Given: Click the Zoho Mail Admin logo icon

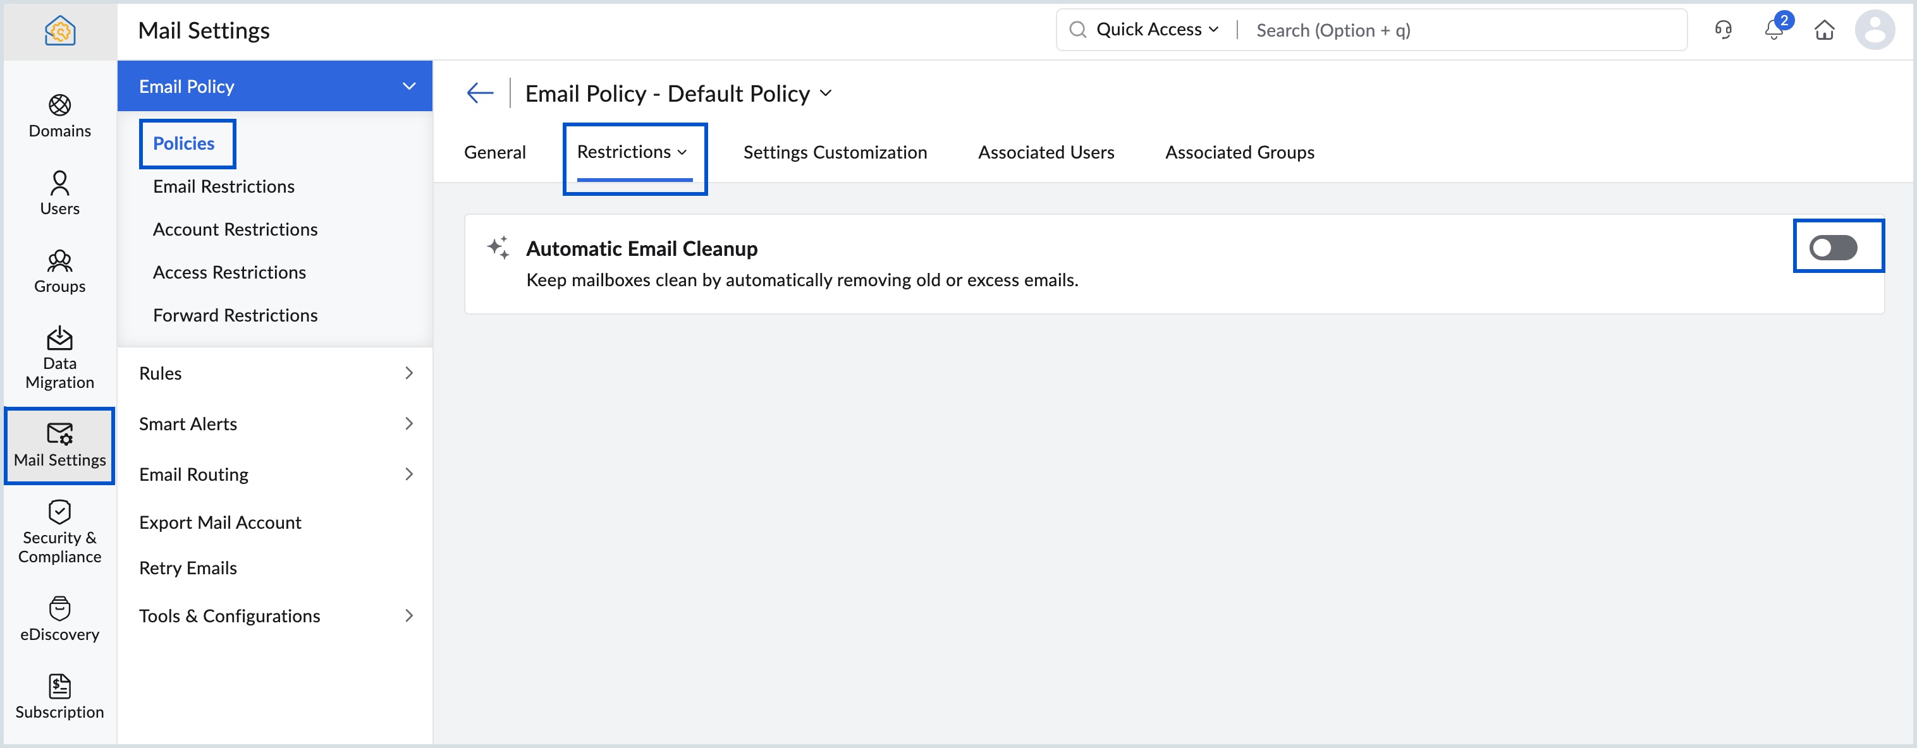Looking at the screenshot, I should [x=59, y=30].
